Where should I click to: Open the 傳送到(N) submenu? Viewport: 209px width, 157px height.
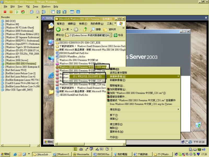click(143, 109)
